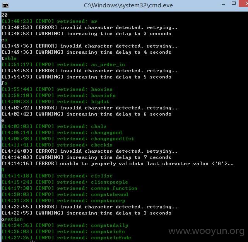Click the line 'retrieved: competeinfode'
Screen dimensions: 248x242
pos(66,238)
